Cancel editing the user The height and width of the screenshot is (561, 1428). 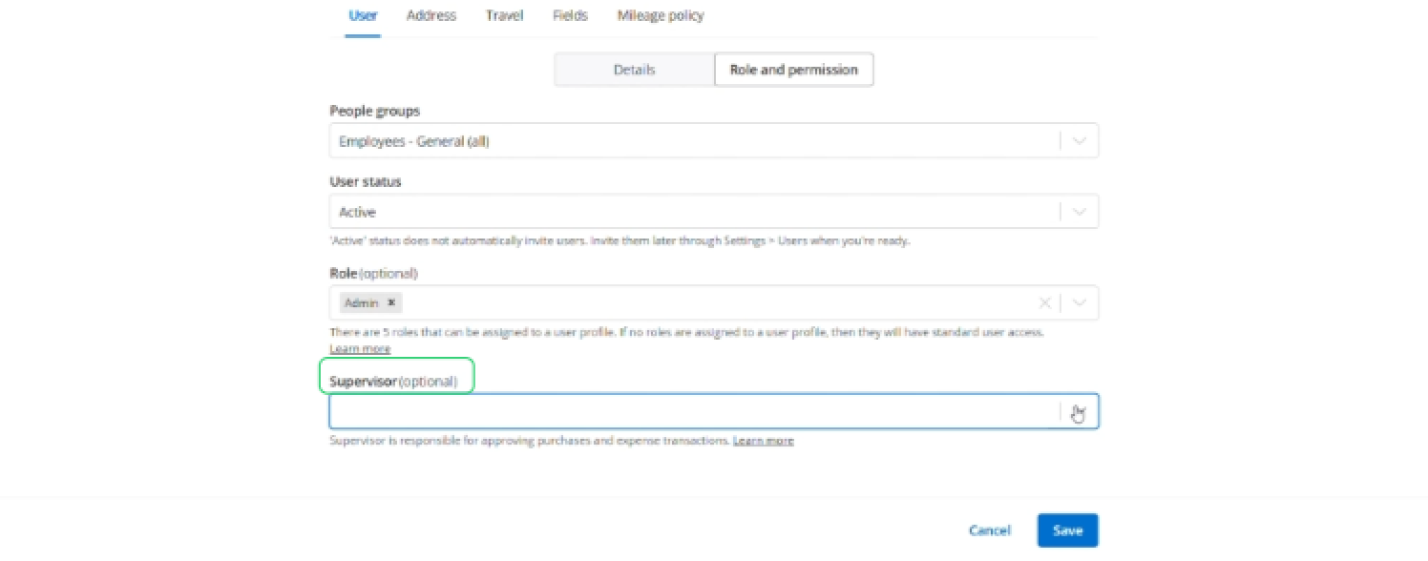pos(989,530)
